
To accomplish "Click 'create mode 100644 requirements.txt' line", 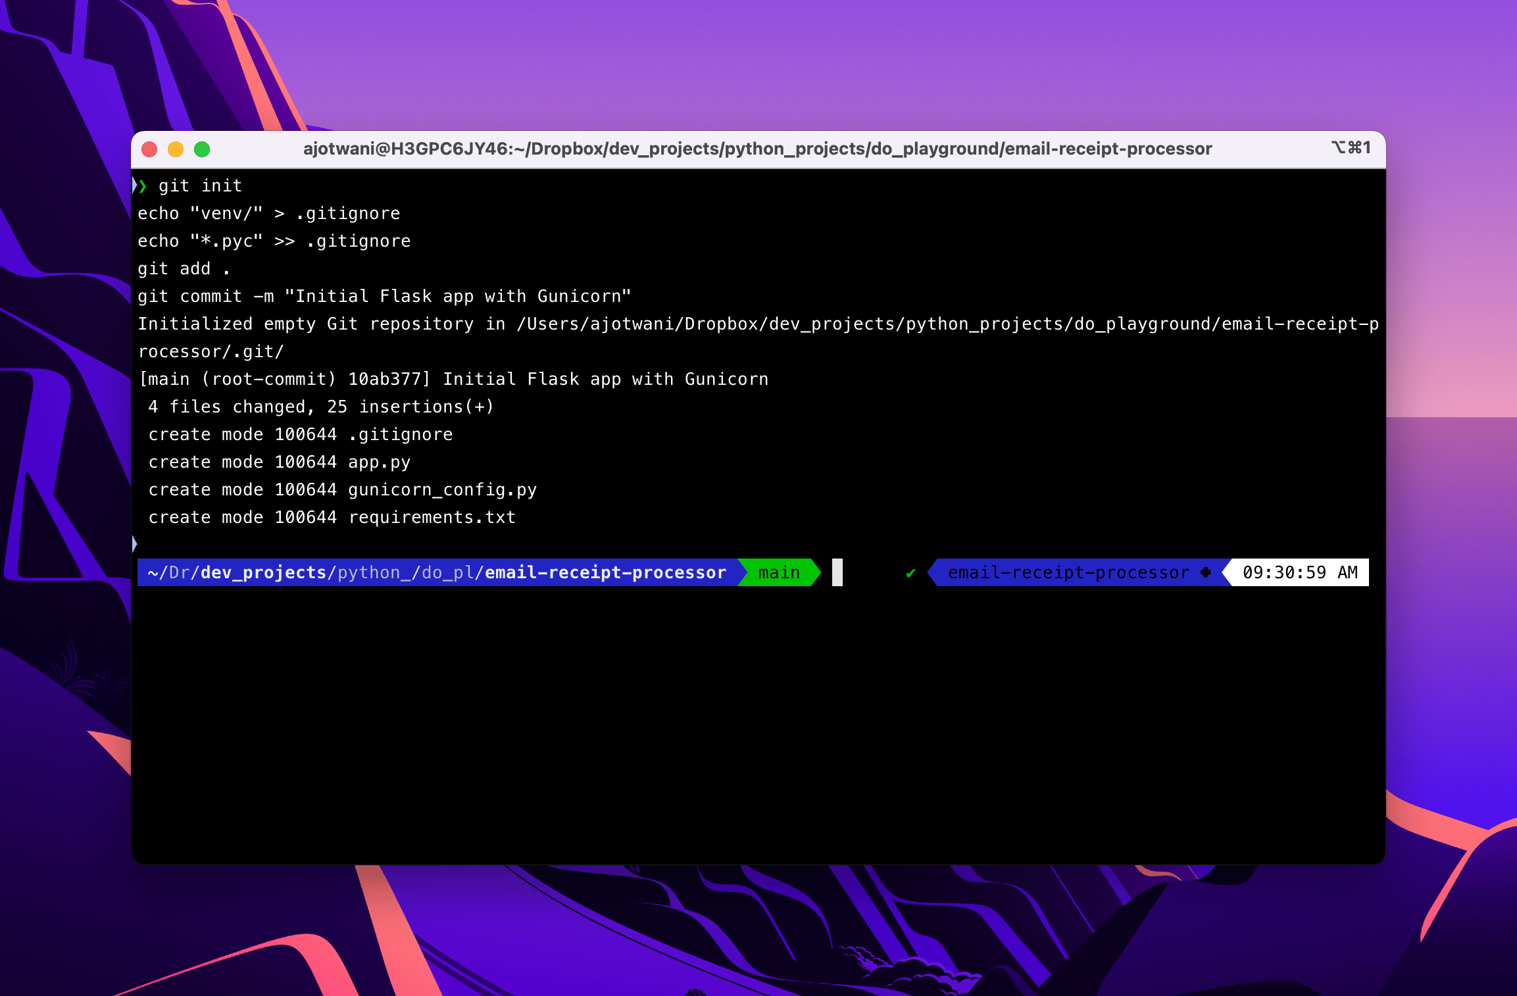I will point(332,518).
